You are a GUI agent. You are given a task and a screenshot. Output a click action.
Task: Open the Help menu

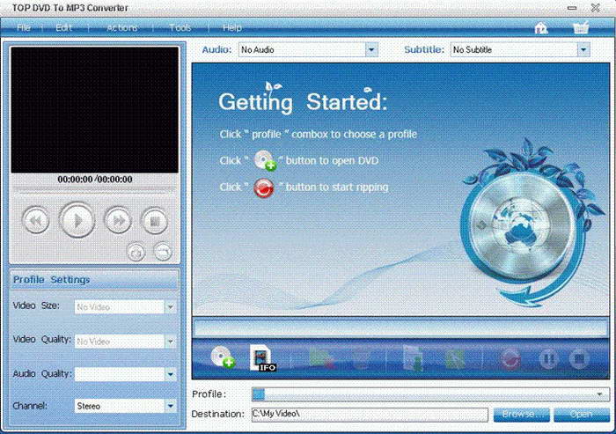(x=231, y=27)
